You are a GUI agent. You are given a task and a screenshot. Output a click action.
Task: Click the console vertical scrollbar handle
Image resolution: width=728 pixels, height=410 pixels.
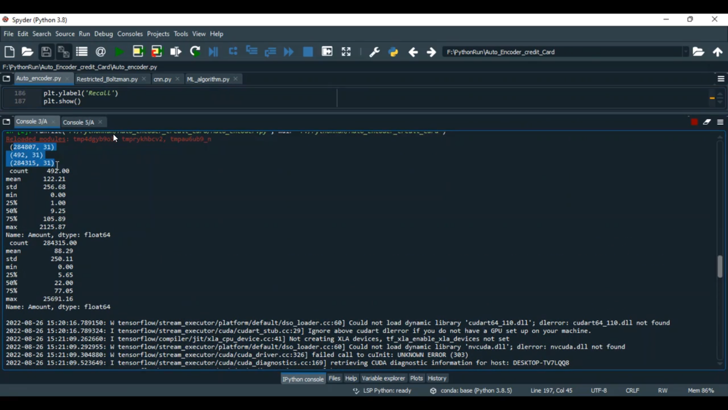(x=720, y=266)
